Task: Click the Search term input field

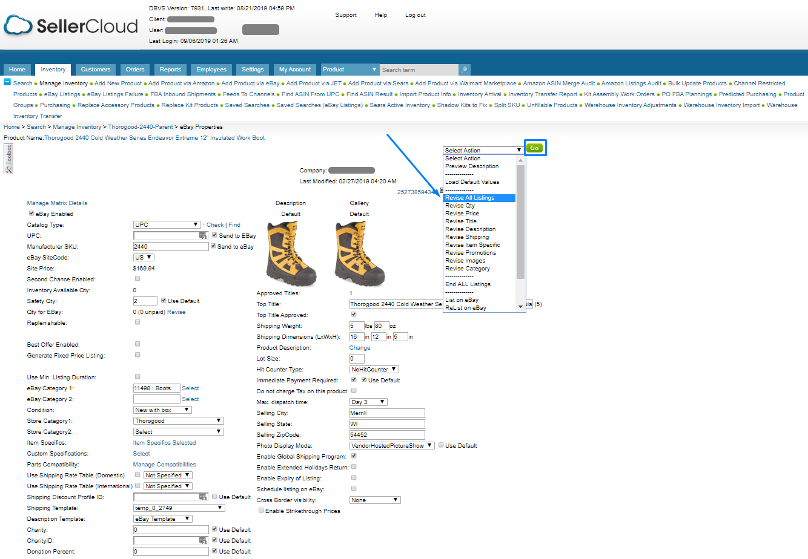Action: (x=419, y=70)
